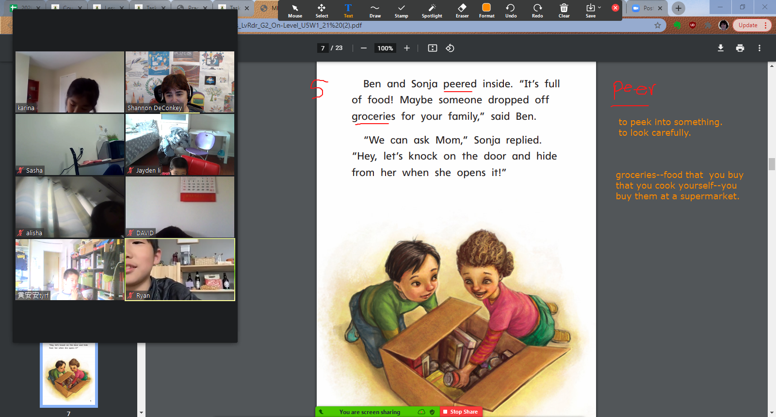Close the 'Post' browser tab
Viewport: 776px width, 417px height.
click(660, 8)
